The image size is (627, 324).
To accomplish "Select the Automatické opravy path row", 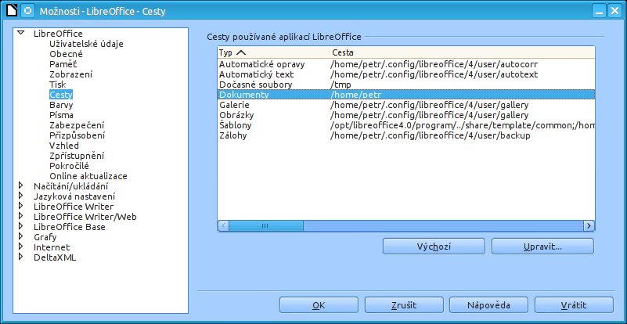I will pyautogui.click(x=406, y=64).
